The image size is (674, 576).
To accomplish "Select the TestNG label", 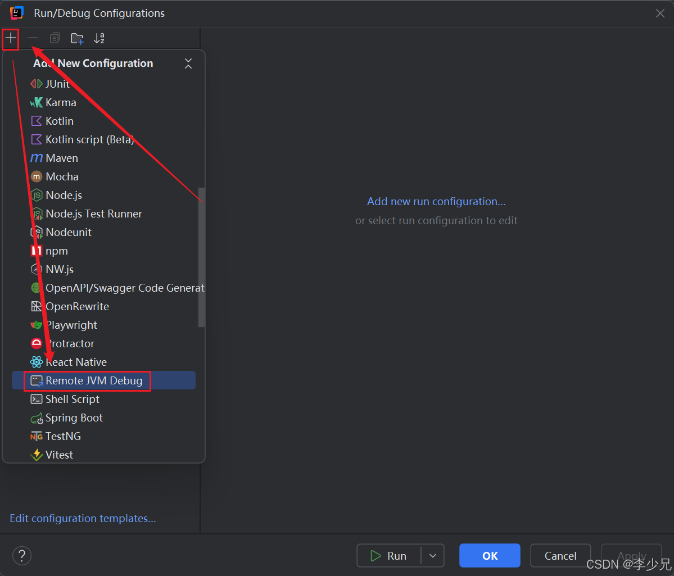I will [63, 436].
